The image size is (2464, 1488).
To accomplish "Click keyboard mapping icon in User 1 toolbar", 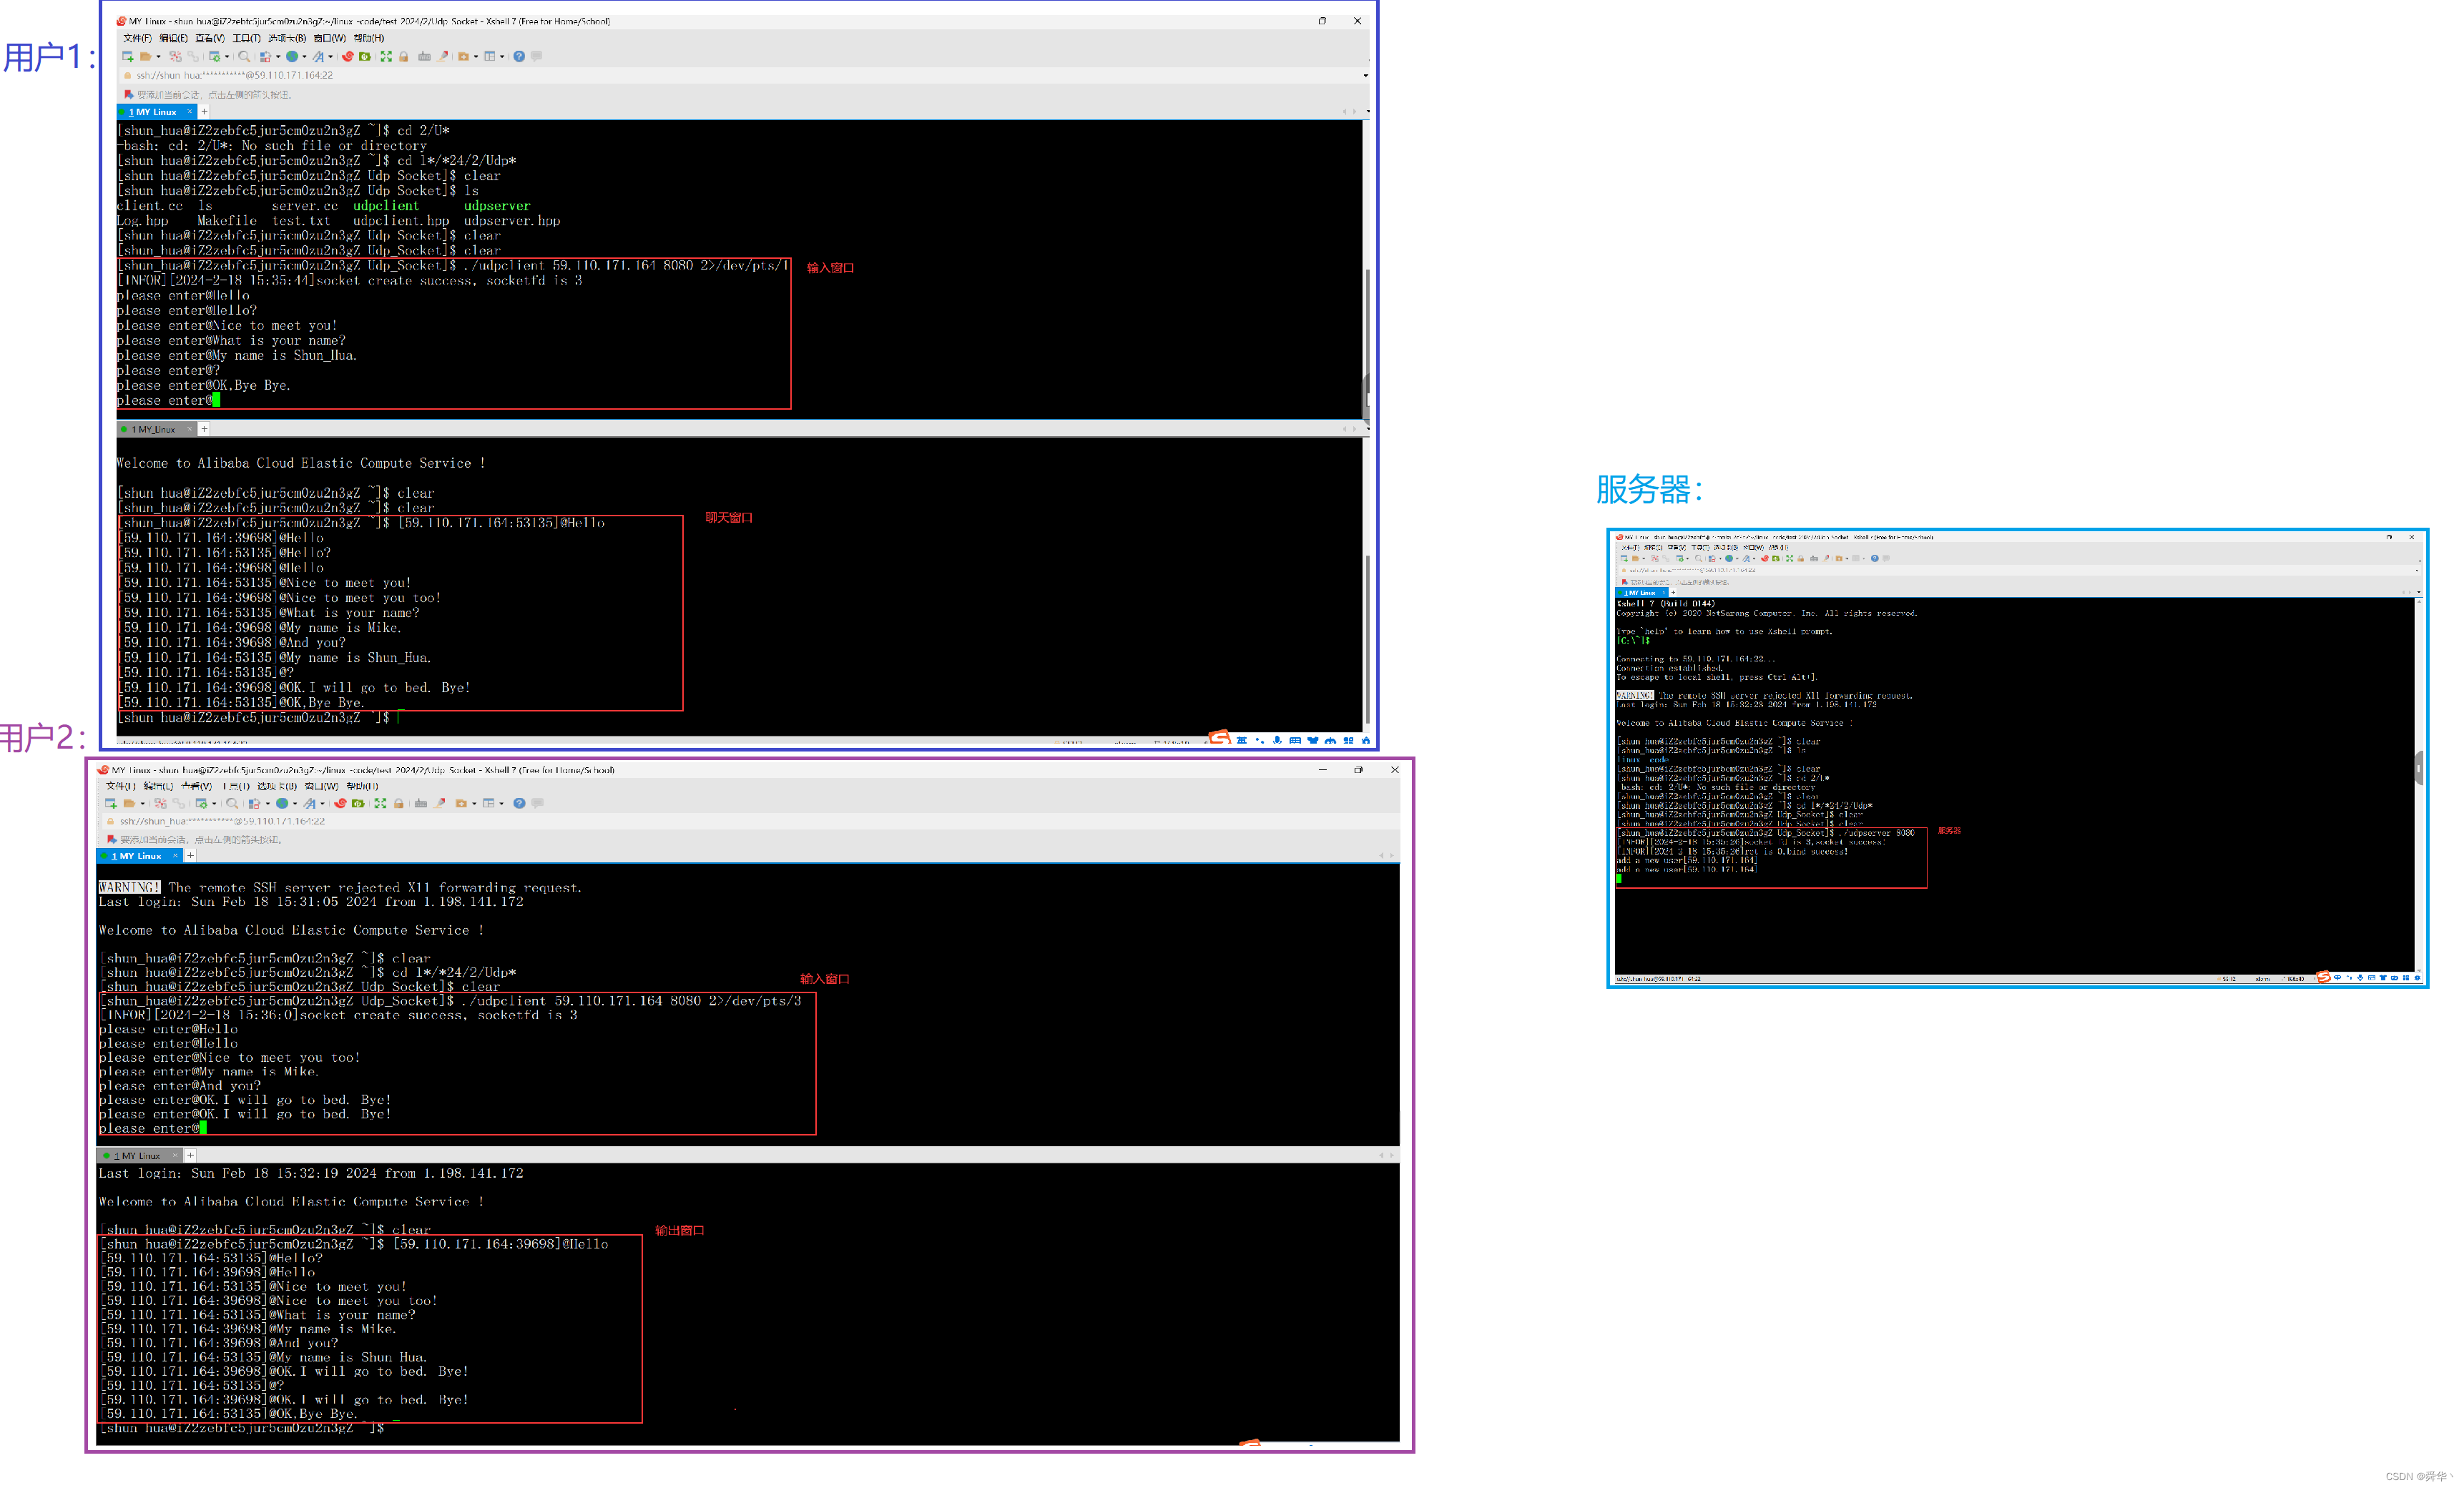I will pyautogui.click(x=425, y=57).
